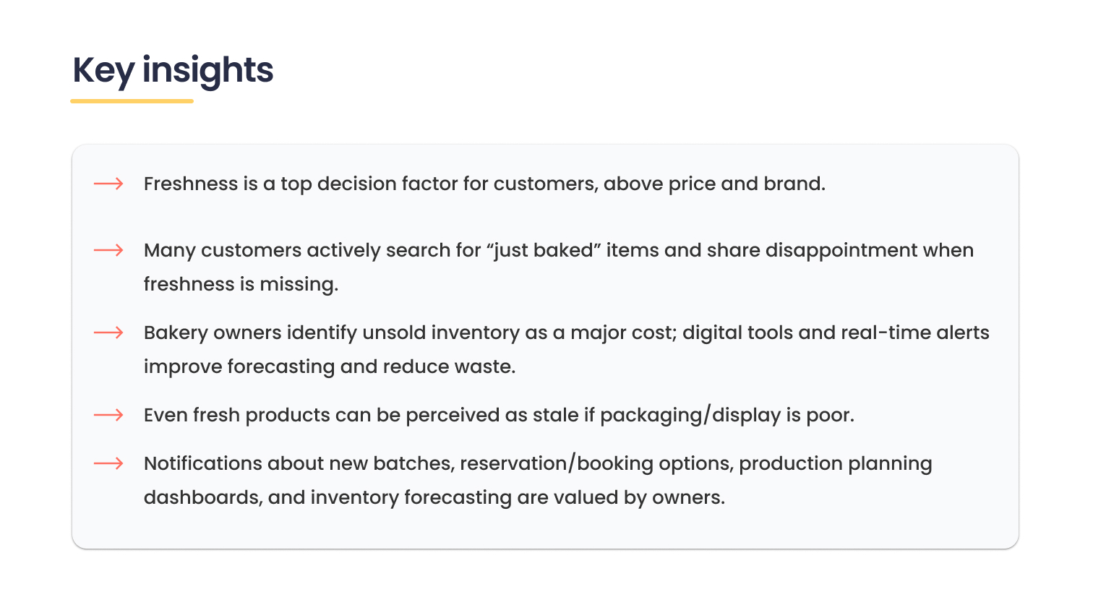The image size is (1093, 592).
Task: Click the text line "freshness is missing."
Action: tap(241, 284)
